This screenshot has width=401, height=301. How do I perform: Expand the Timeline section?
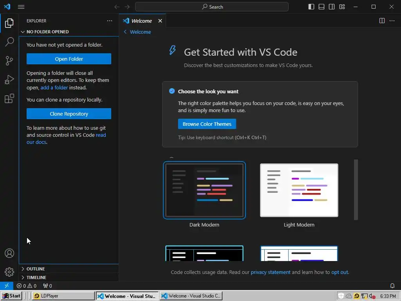point(69,277)
